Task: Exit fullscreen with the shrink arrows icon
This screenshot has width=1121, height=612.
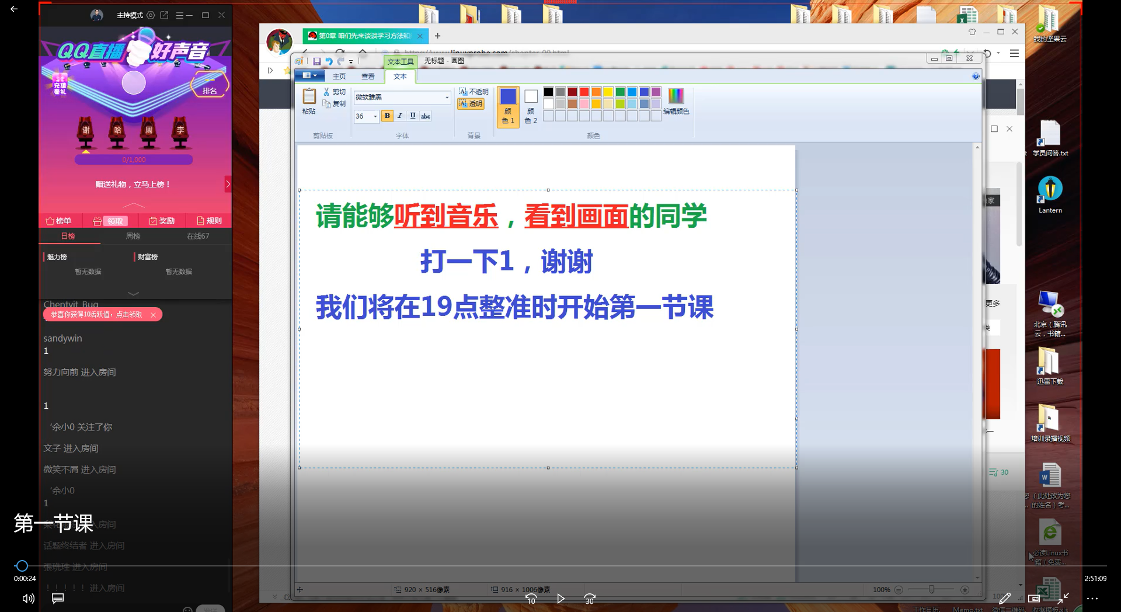Action: (x=1063, y=599)
